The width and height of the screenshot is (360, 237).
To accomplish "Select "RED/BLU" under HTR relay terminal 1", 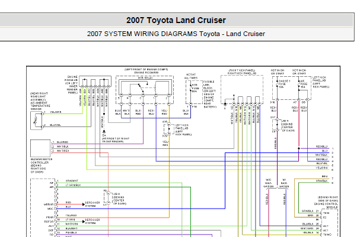I will click(x=151, y=112).
